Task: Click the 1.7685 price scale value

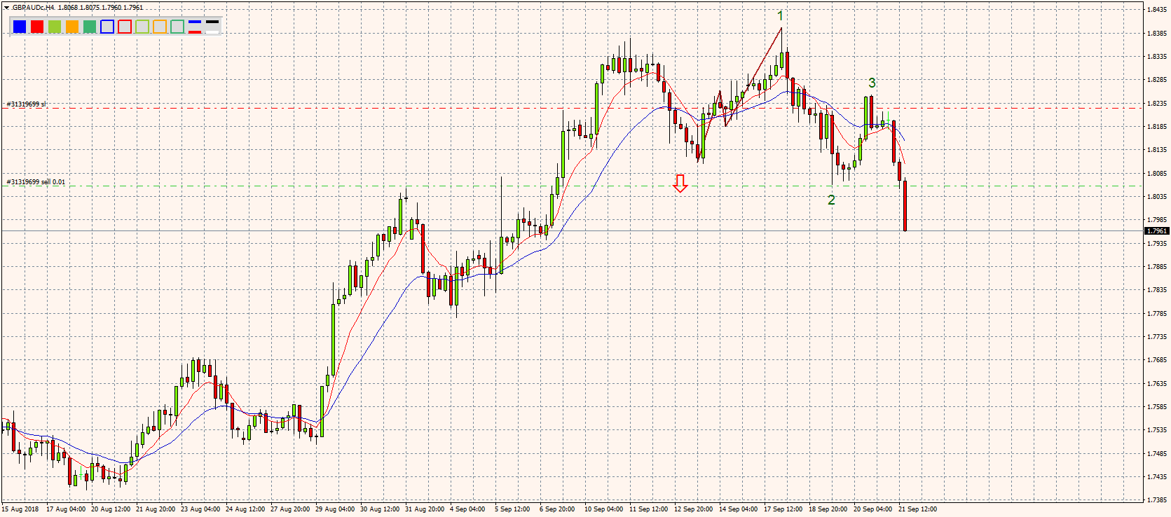Action: click(x=1157, y=360)
